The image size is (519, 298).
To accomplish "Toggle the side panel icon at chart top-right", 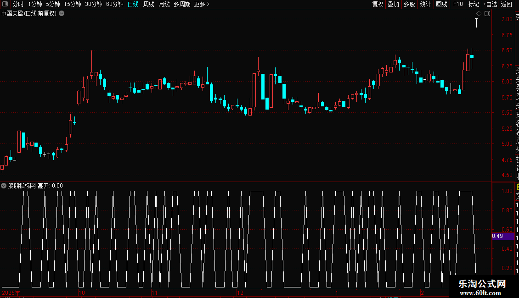I will [487, 14].
